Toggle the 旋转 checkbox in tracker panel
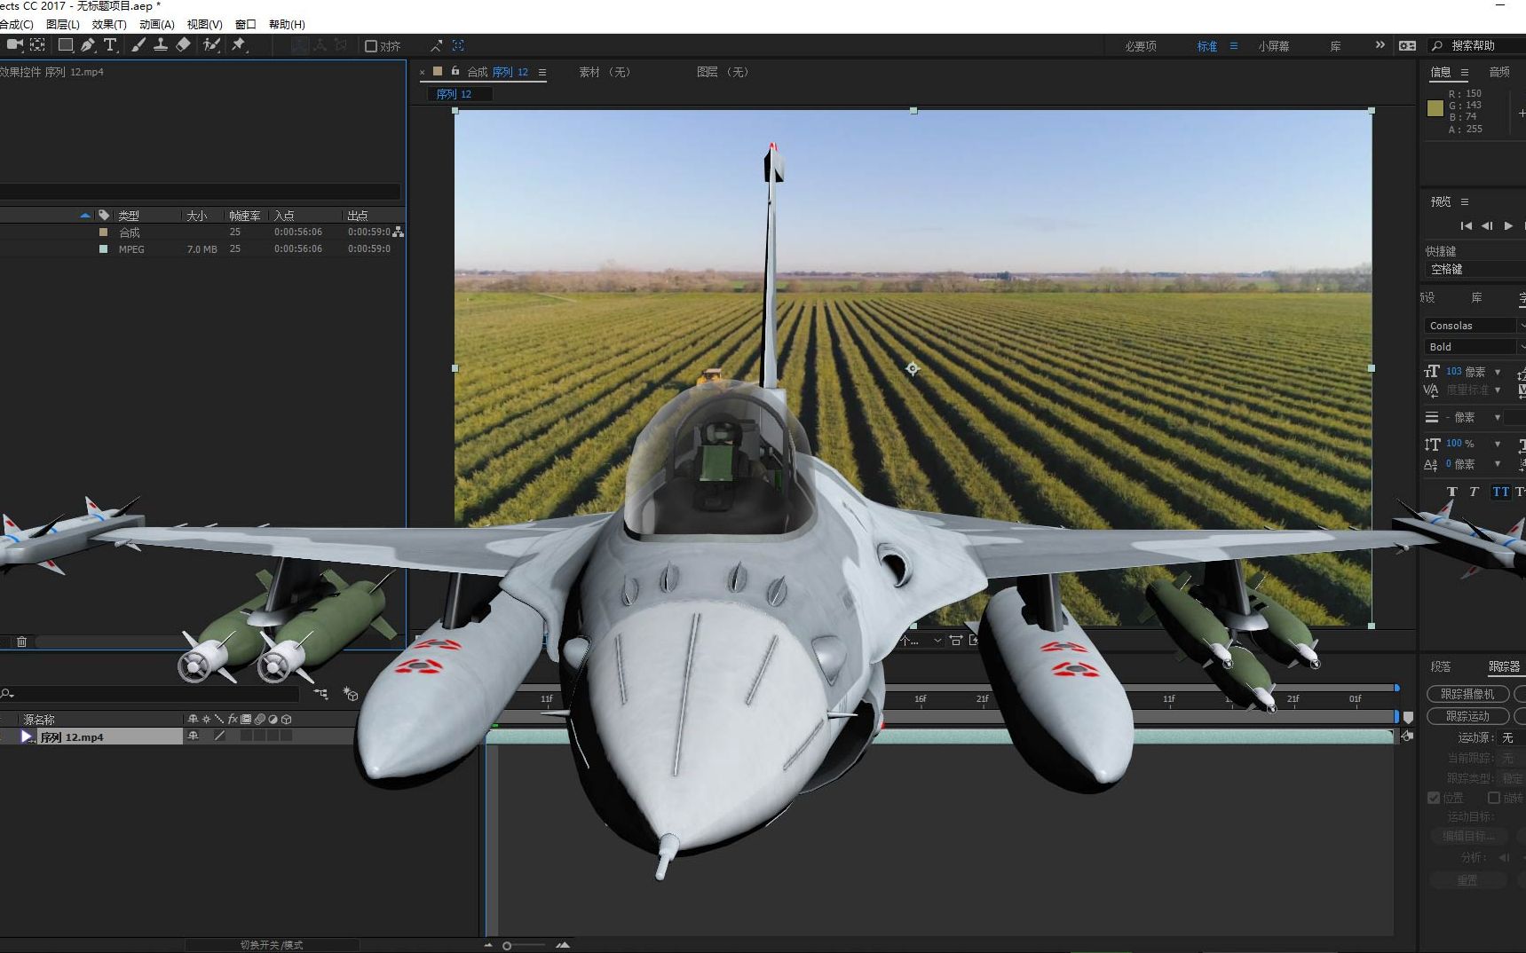This screenshot has width=1526, height=953. pyautogui.click(x=1494, y=798)
